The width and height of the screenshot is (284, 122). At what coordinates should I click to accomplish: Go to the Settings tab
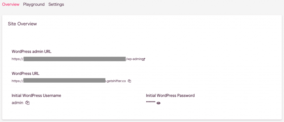[56, 4]
